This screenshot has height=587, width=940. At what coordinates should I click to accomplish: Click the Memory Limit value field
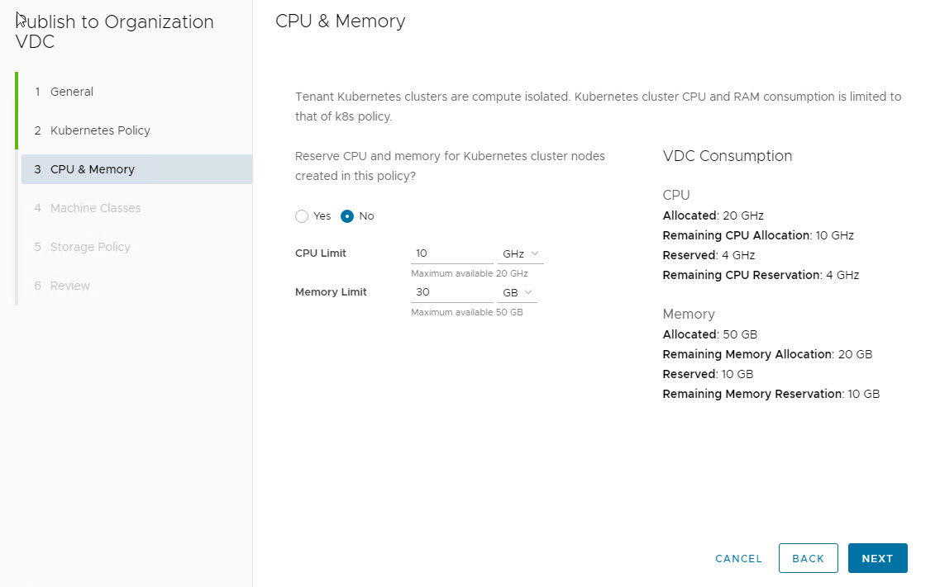[451, 293]
